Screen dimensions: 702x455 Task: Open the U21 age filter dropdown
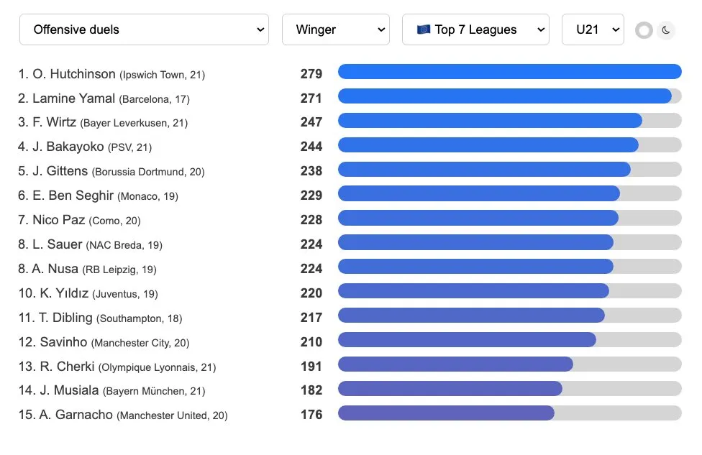pos(593,29)
